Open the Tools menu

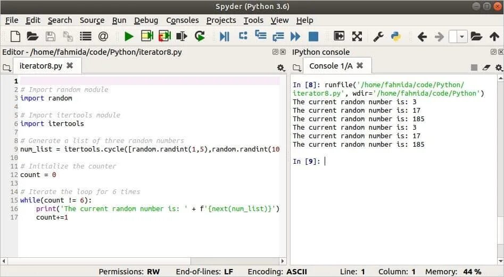253,20
